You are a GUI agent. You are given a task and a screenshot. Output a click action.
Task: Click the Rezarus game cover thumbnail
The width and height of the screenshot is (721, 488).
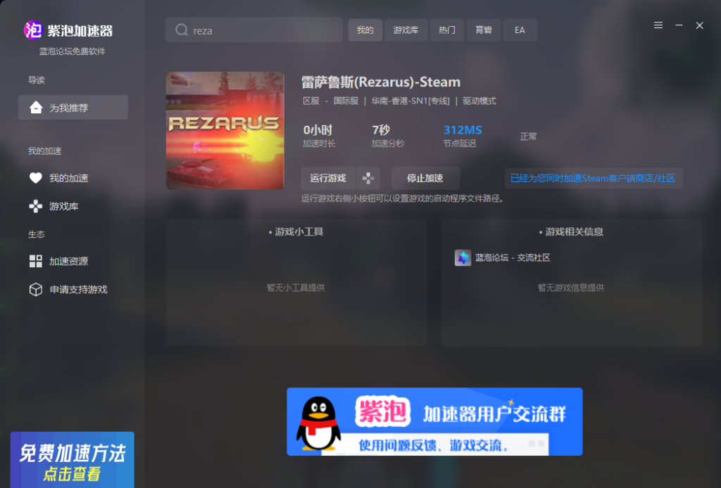(225, 131)
